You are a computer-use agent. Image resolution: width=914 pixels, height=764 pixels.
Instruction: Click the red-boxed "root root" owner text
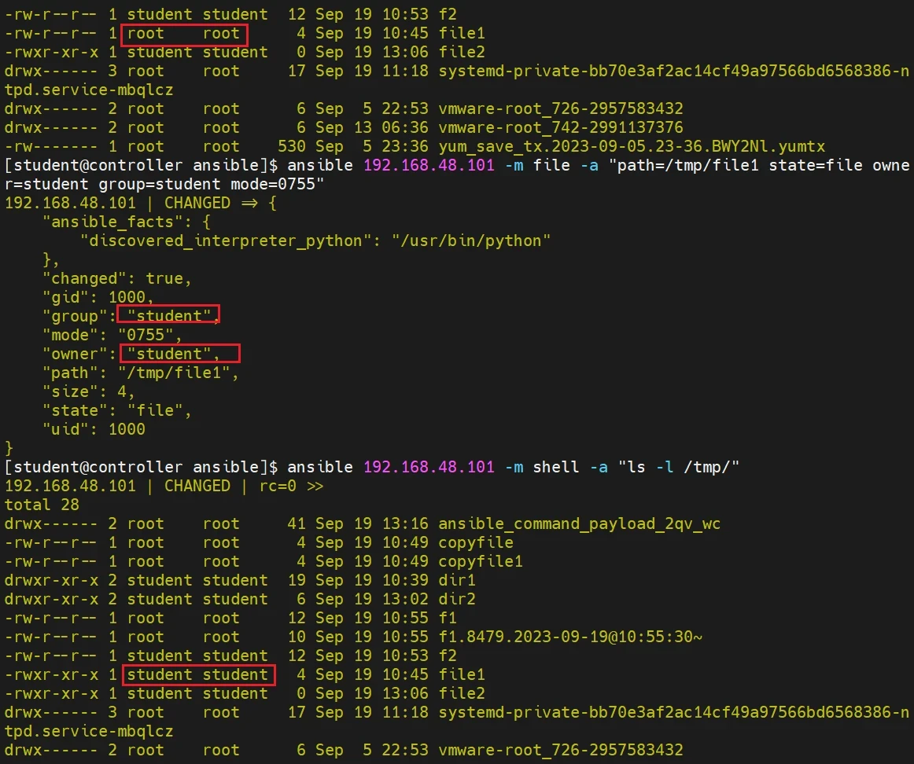(x=183, y=34)
